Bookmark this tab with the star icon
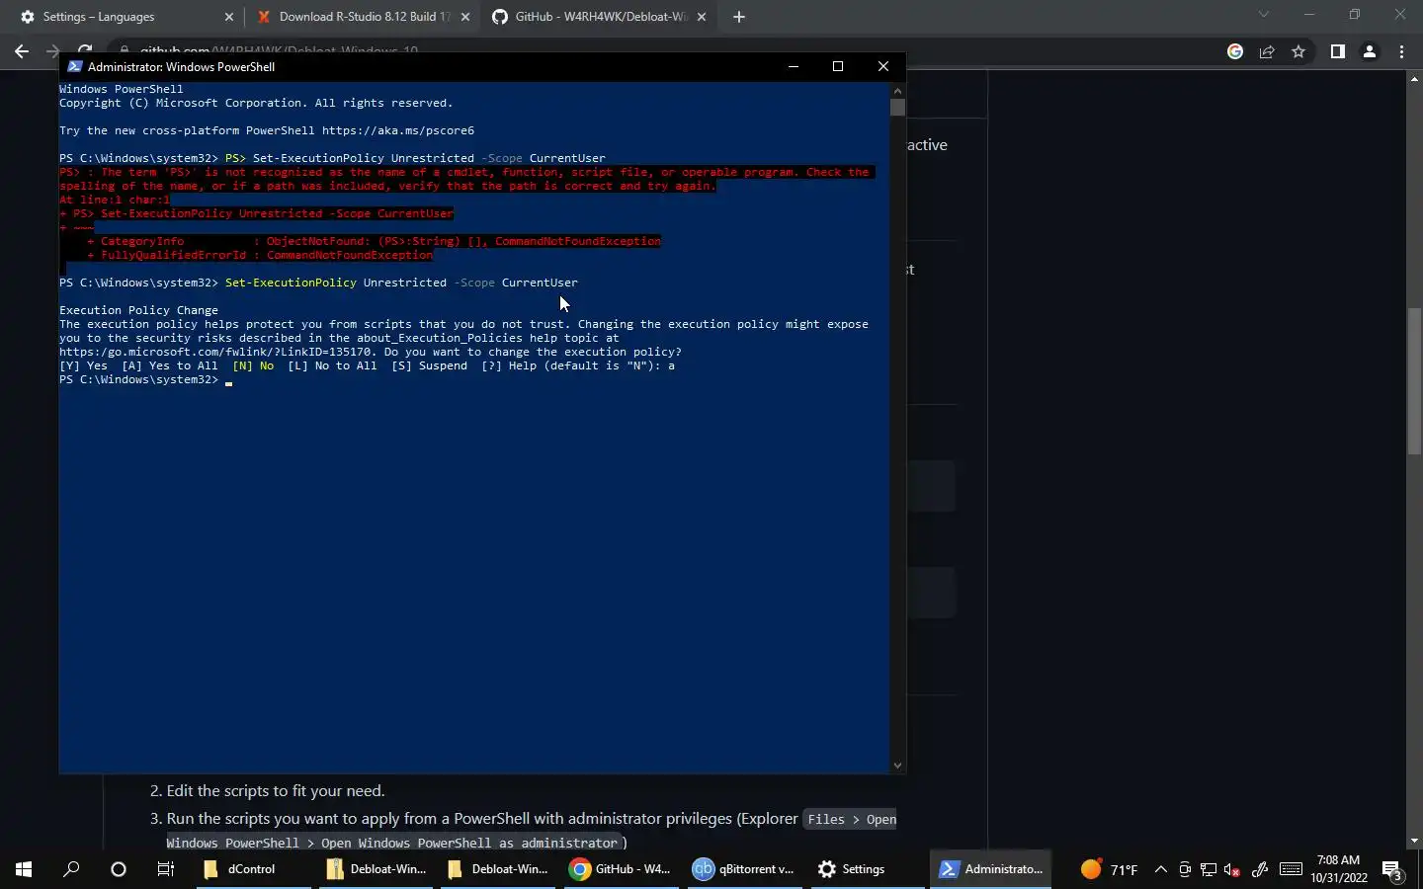Screen dimensions: 1423x889 tap(1298, 51)
